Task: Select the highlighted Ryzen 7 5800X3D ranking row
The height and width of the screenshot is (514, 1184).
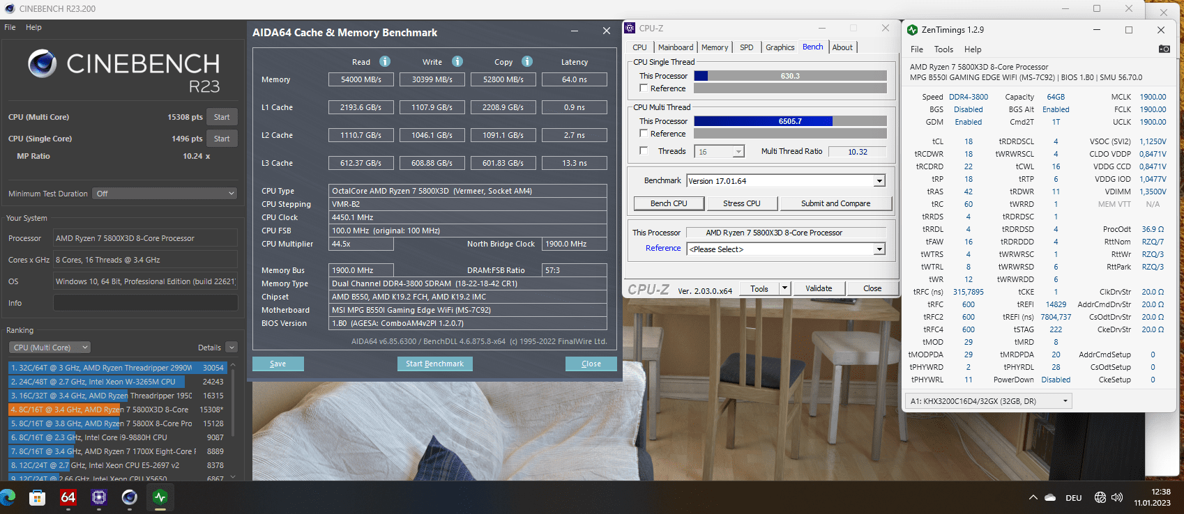Action: click(x=117, y=410)
